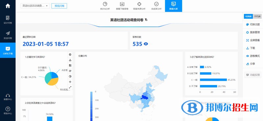Enable 游客模式 in the right panel
This screenshot has width=263, height=121.
[x=253, y=56]
